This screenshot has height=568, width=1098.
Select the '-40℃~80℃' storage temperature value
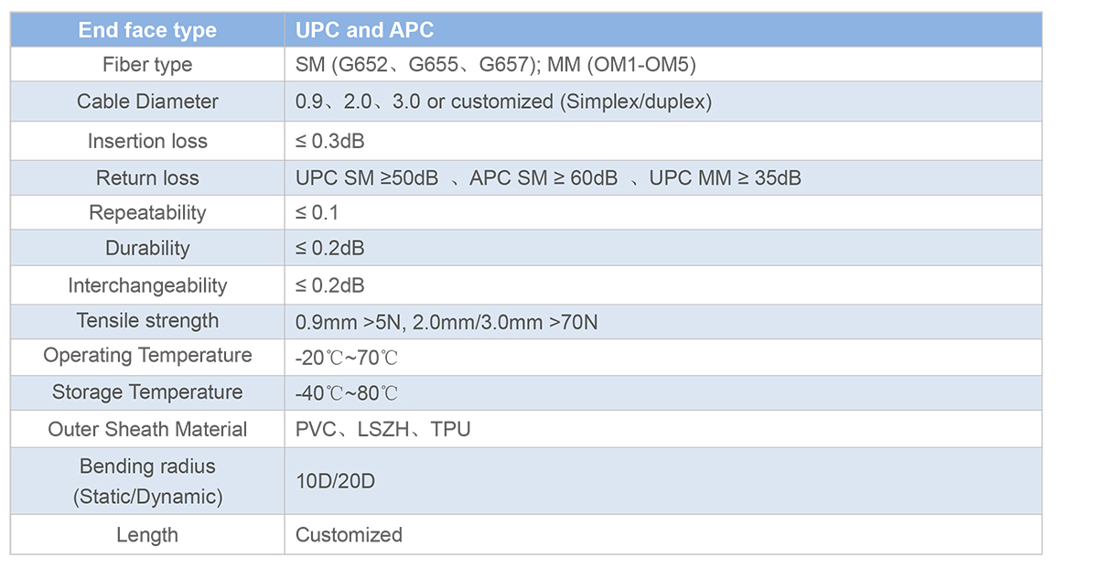point(347,393)
